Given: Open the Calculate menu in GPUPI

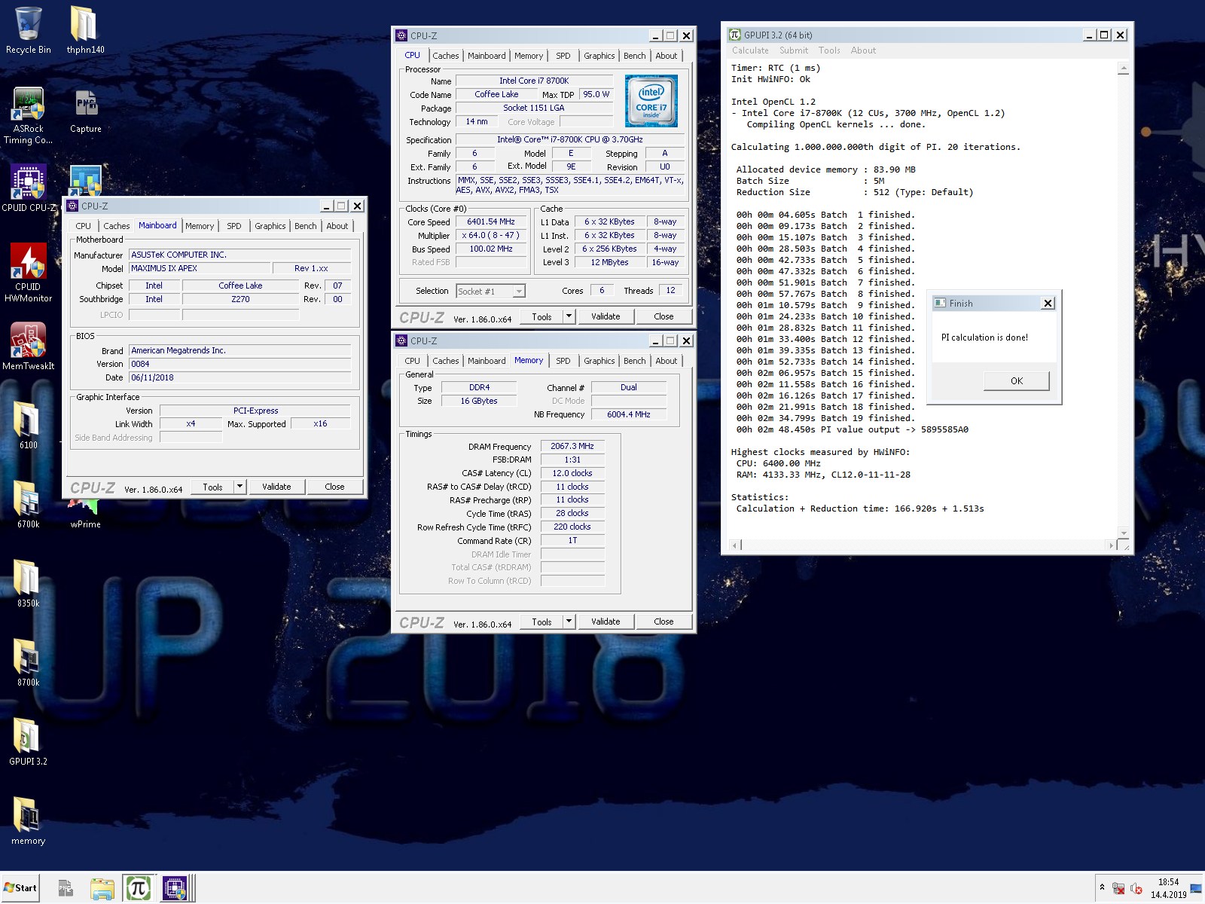Looking at the screenshot, I should coord(750,50).
